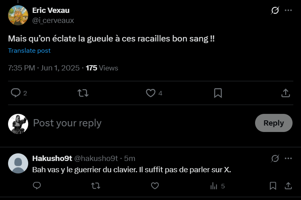Bookmark the Hakusho9t reply

(273, 186)
